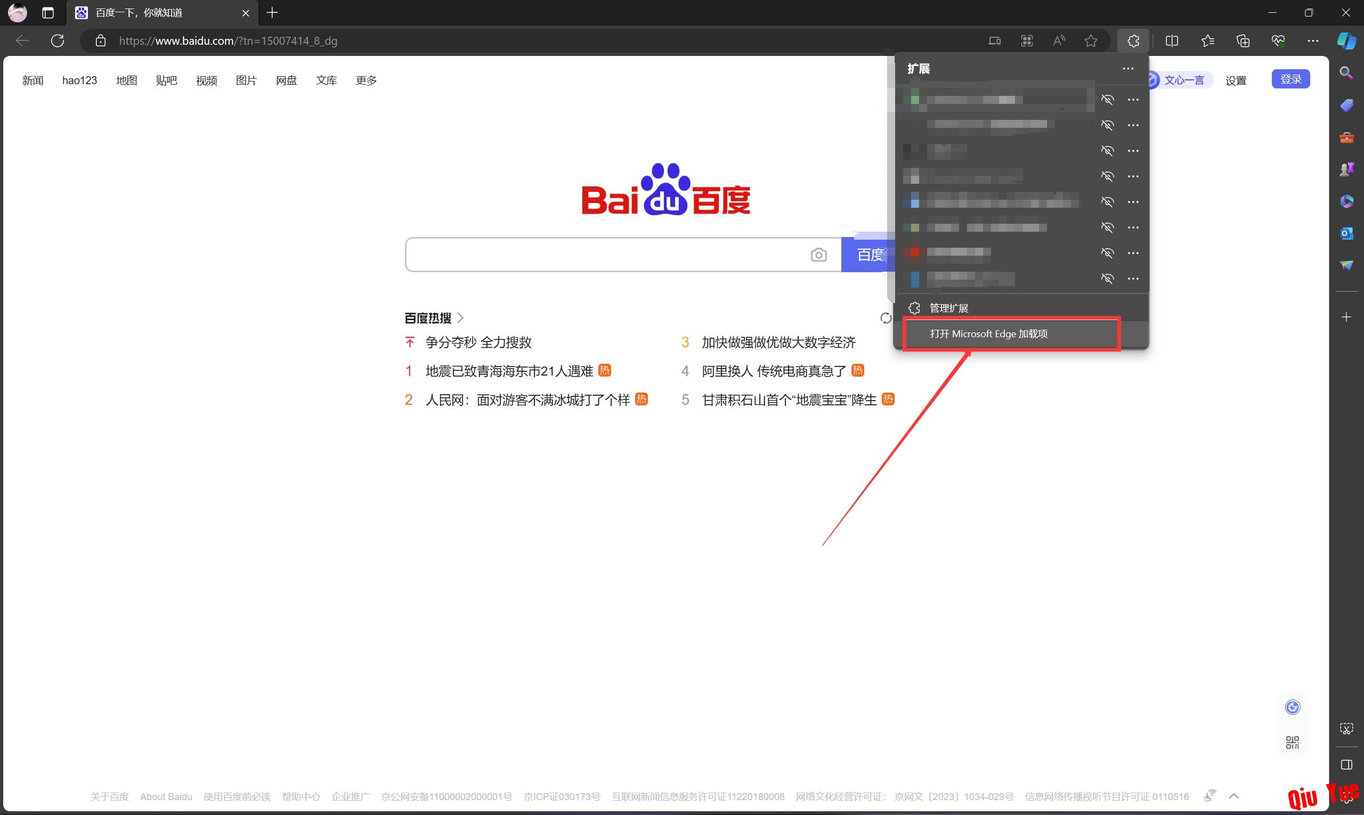Open Edge Settings and more menu
This screenshot has width=1364, height=815.
coord(1313,40)
